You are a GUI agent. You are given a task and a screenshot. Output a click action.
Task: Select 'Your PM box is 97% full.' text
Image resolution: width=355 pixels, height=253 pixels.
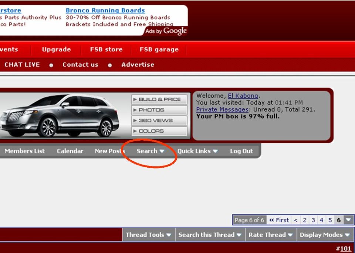click(x=238, y=116)
